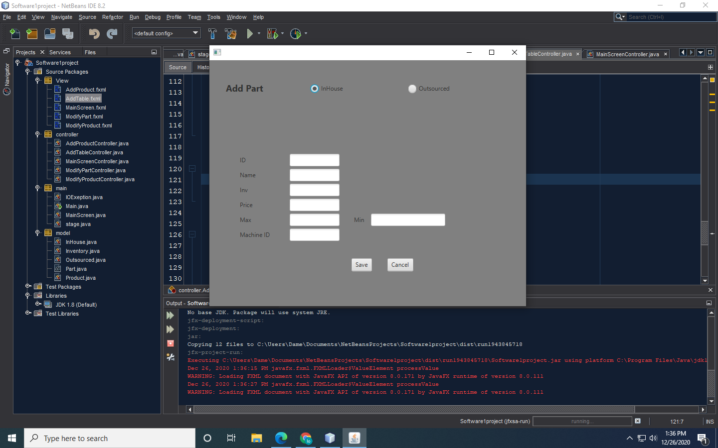718x448 pixels.
Task: Run the project with the green Run icon
Action: pyautogui.click(x=249, y=33)
